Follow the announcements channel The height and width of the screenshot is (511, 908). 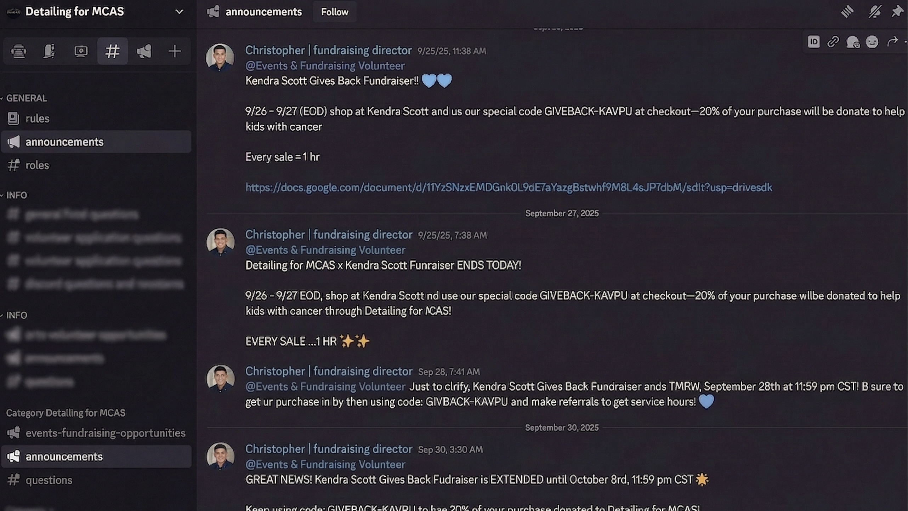tap(334, 12)
